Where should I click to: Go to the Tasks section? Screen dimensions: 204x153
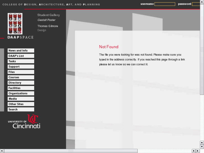[21, 61]
